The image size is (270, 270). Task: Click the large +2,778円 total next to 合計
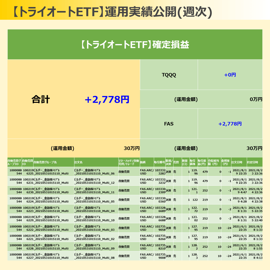107,99
